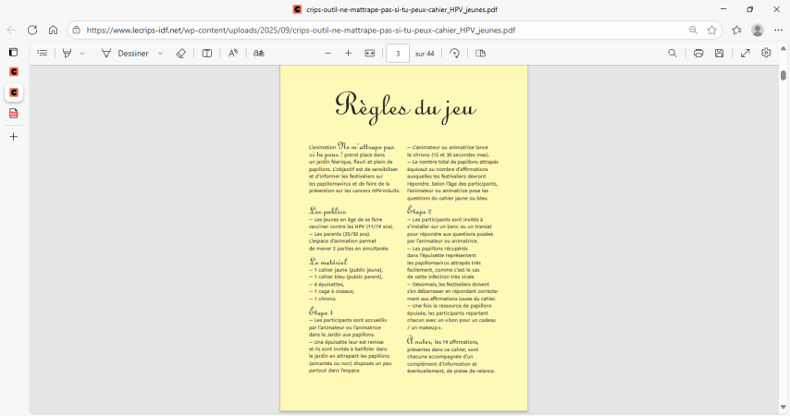Expand the highlighter options dropdown arrow
Viewport: 790px width, 416px height.
point(82,54)
